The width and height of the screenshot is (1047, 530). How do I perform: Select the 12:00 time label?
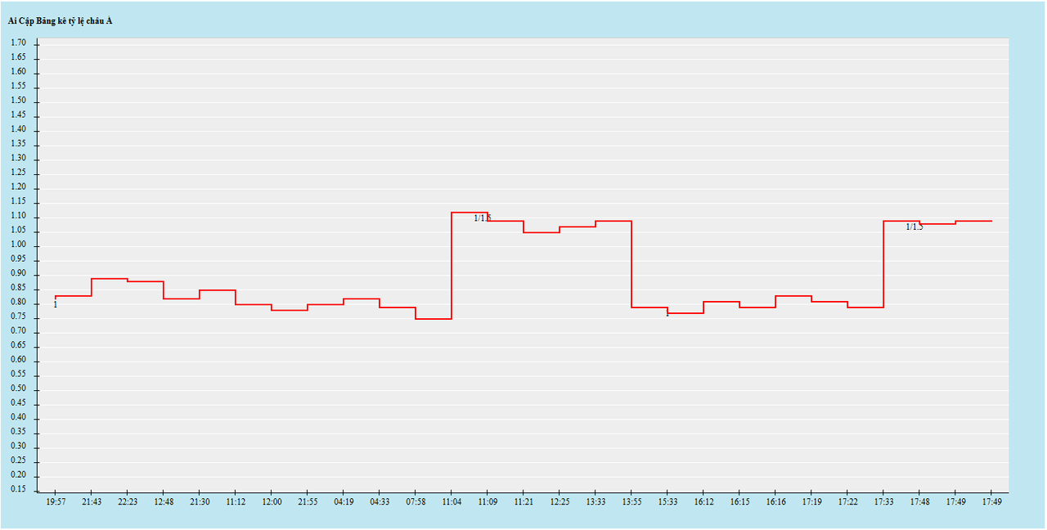[x=272, y=502]
